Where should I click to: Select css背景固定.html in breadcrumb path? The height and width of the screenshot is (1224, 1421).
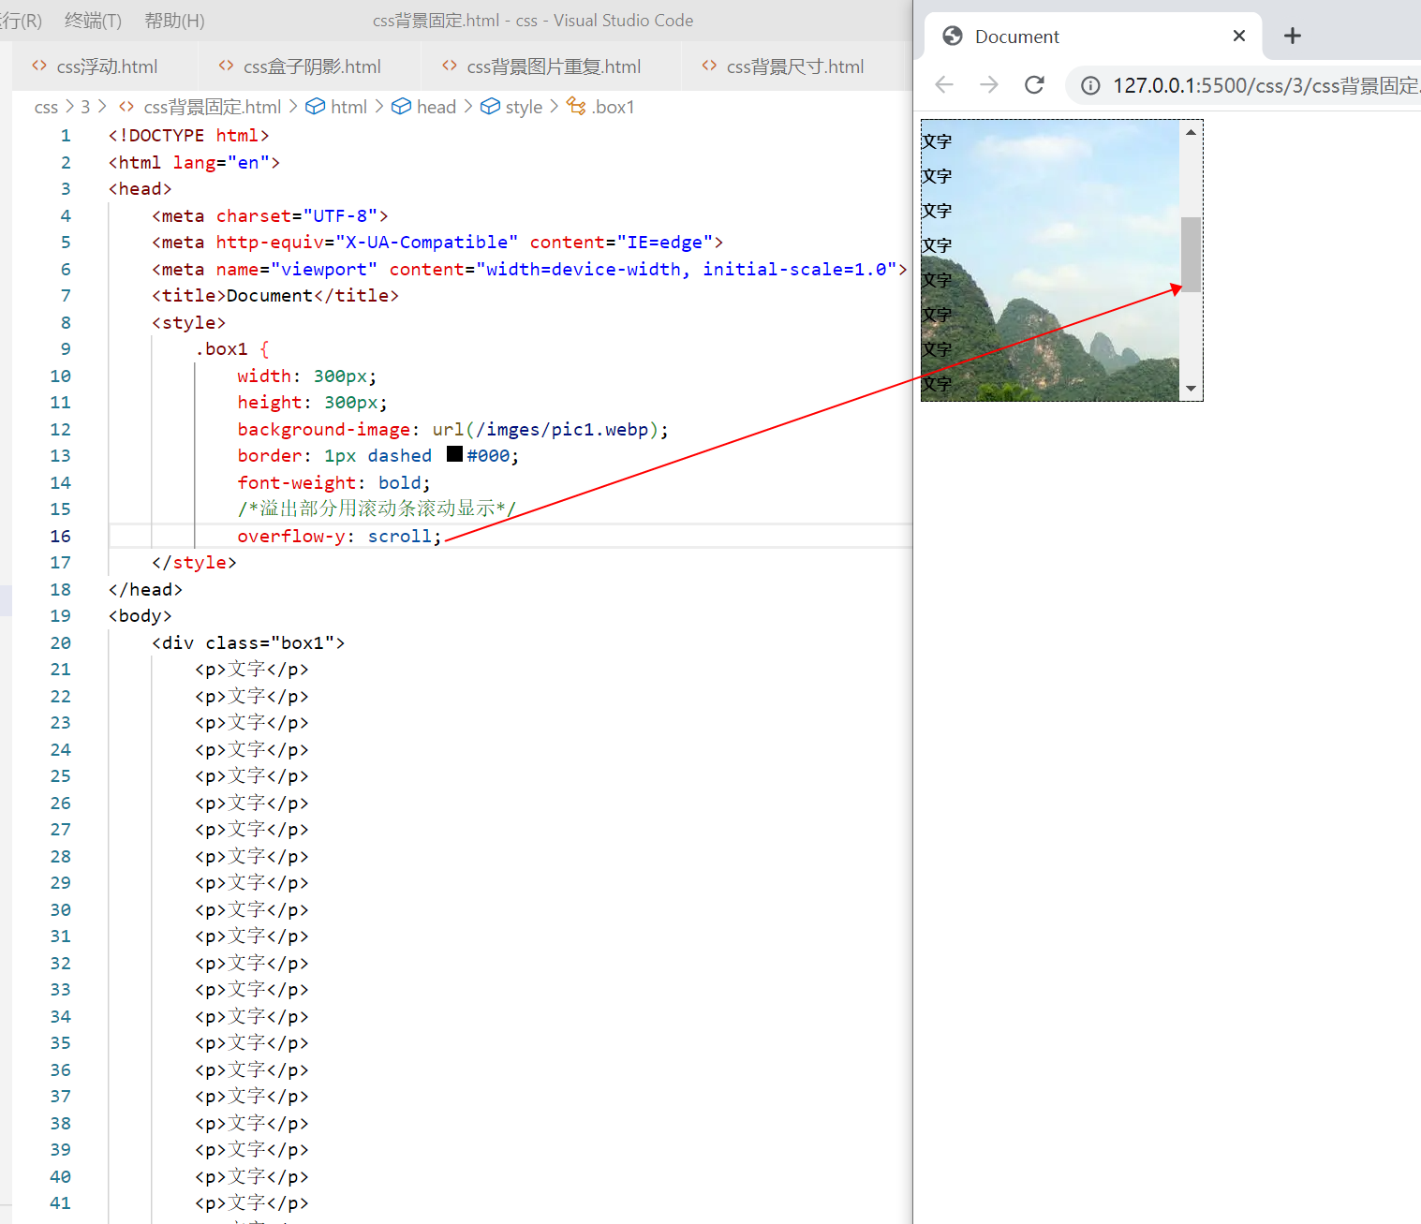click(213, 108)
